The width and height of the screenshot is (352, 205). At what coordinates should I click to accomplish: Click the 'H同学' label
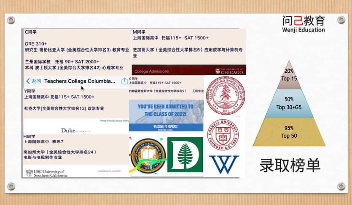[x=30, y=136]
